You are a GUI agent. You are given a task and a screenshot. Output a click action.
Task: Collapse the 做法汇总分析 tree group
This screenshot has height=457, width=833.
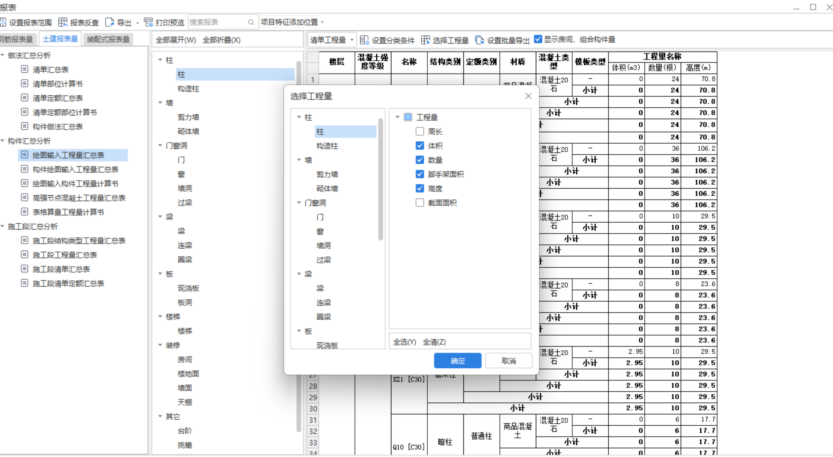point(3,55)
